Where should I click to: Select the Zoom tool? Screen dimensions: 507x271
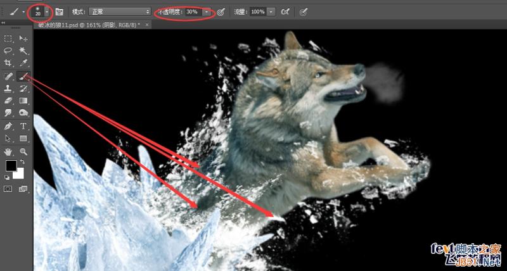pos(23,151)
